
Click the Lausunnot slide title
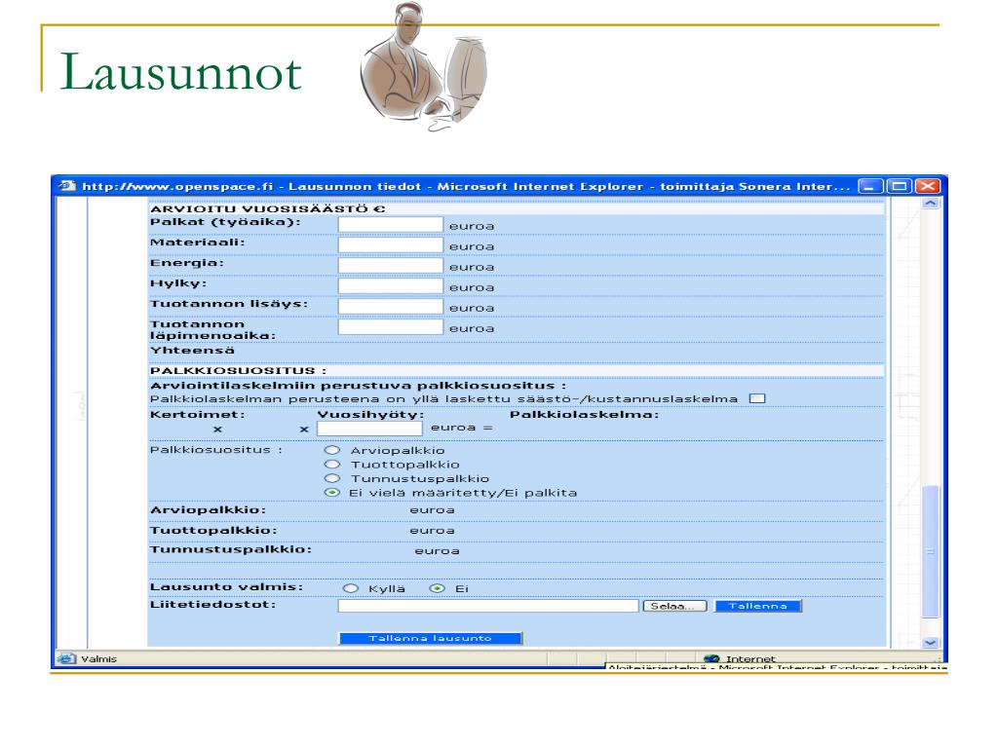pos(180,72)
